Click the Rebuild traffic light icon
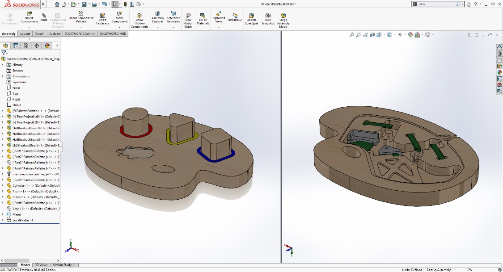This screenshot has height=272, width=503. (x=125, y=4)
